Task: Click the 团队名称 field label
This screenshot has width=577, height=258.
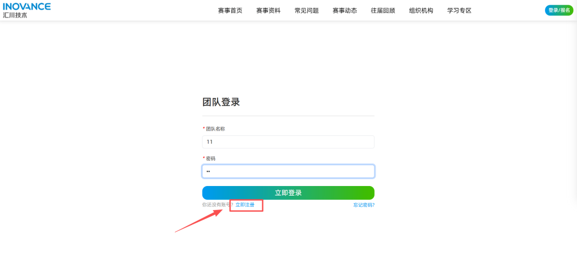Action: click(x=215, y=129)
